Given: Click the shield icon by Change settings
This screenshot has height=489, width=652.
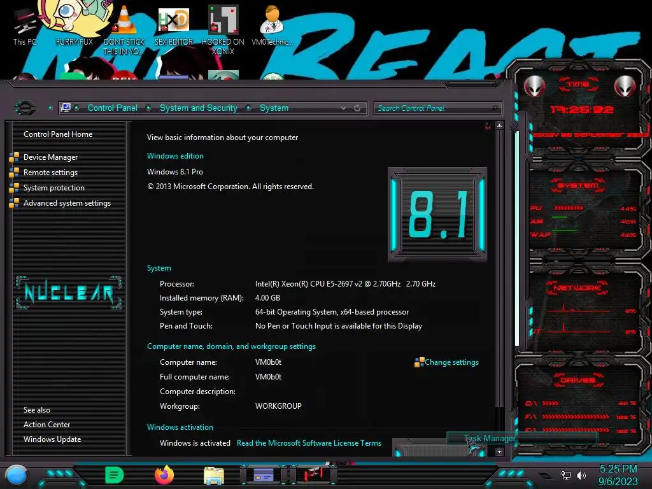Looking at the screenshot, I should [419, 362].
